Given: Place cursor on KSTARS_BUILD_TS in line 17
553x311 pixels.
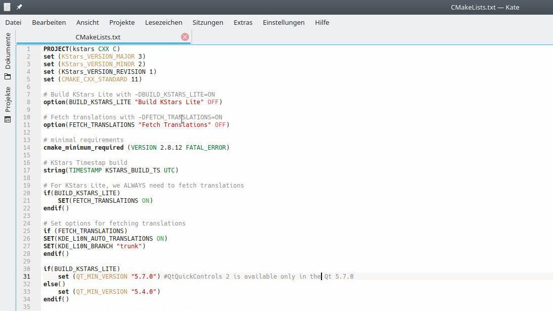Looking at the screenshot, I should (132, 170).
